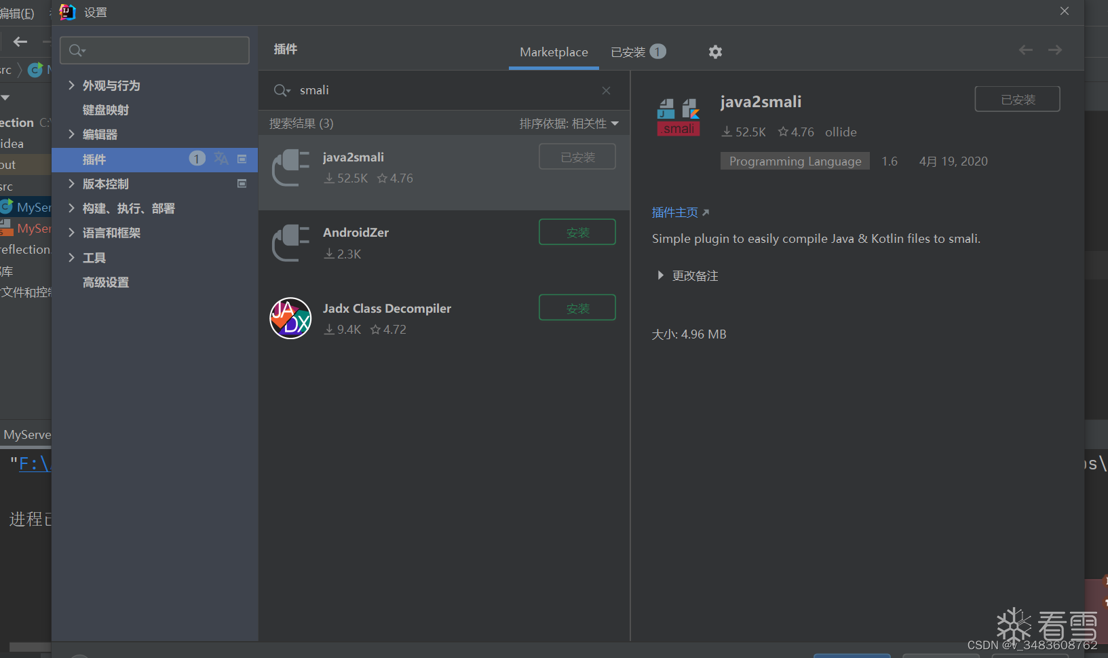Expand the 构建、执行、部署 section
Screen dimensions: 1108x658
tap(71, 208)
